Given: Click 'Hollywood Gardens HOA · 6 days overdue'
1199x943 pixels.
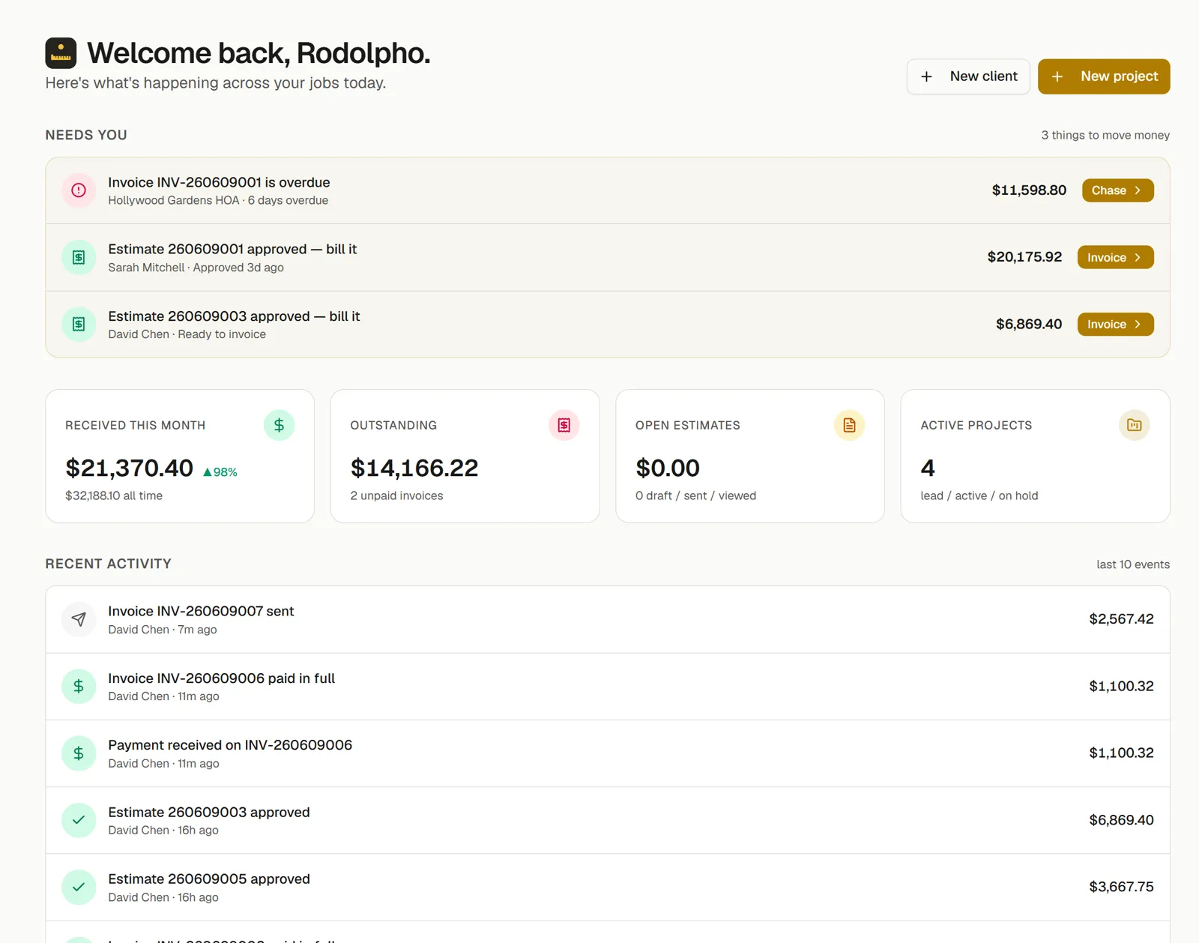Looking at the screenshot, I should coord(218,201).
